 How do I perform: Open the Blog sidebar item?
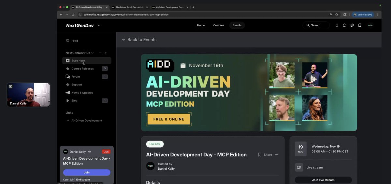(x=87, y=101)
